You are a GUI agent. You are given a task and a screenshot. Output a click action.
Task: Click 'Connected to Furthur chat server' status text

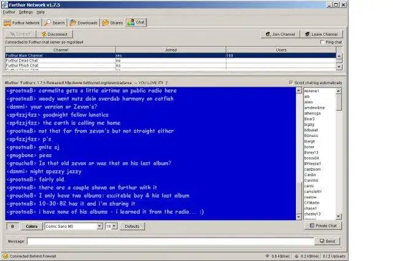point(44,42)
